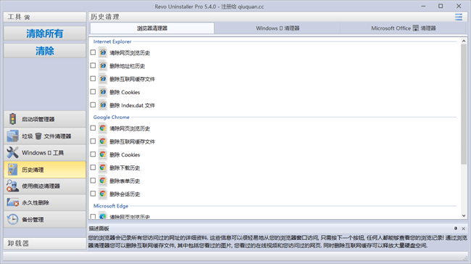Click IE icon next to 删除地址栏历史
Image resolution: width=471 pixels, height=264 pixels.
click(x=103, y=65)
